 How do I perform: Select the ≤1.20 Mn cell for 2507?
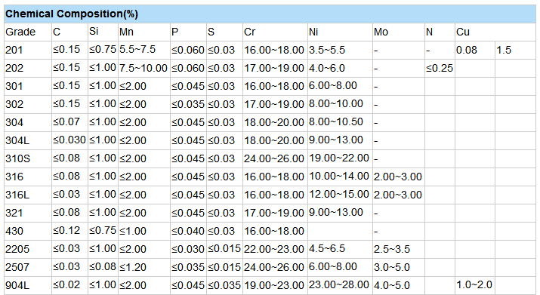[144, 268]
